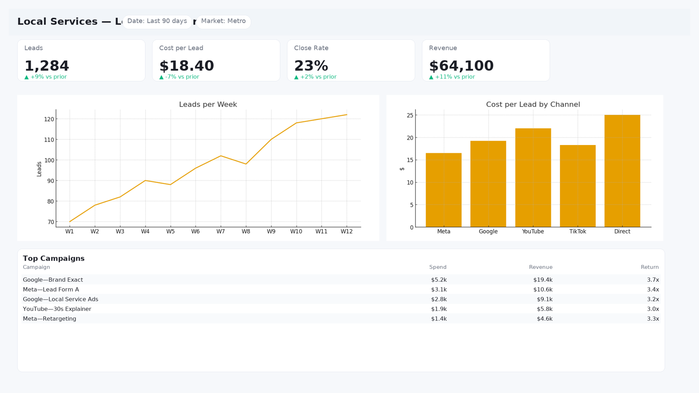Sort table by Return column header
Screen dimensions: 699x393
click(650, 267)
